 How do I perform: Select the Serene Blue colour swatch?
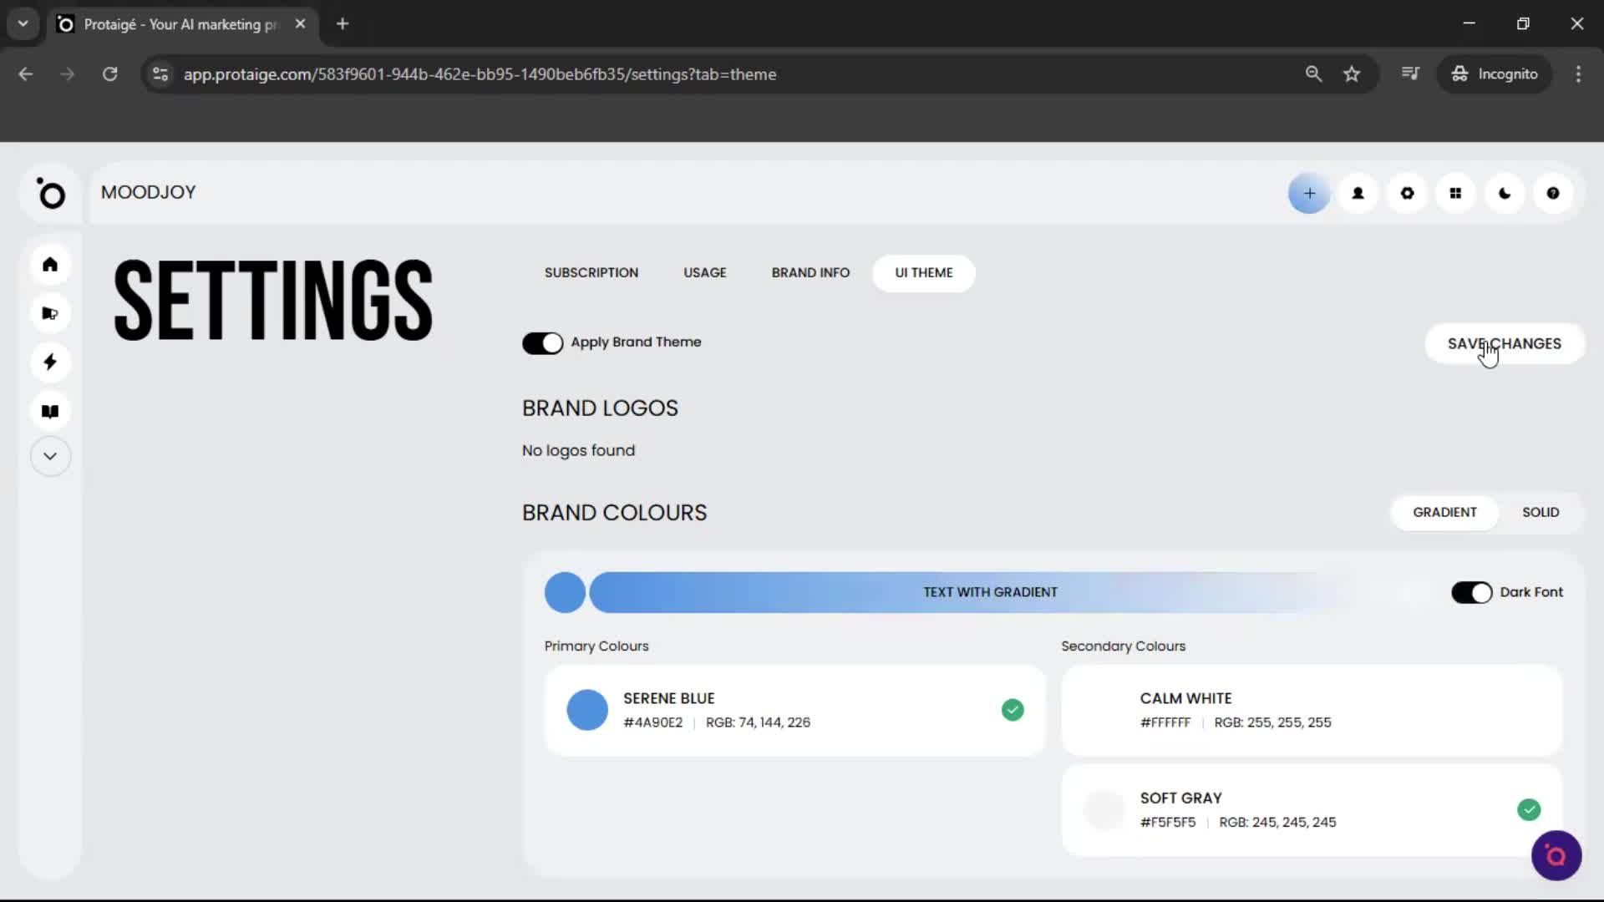pyautogui.click(x=587, y=709)
